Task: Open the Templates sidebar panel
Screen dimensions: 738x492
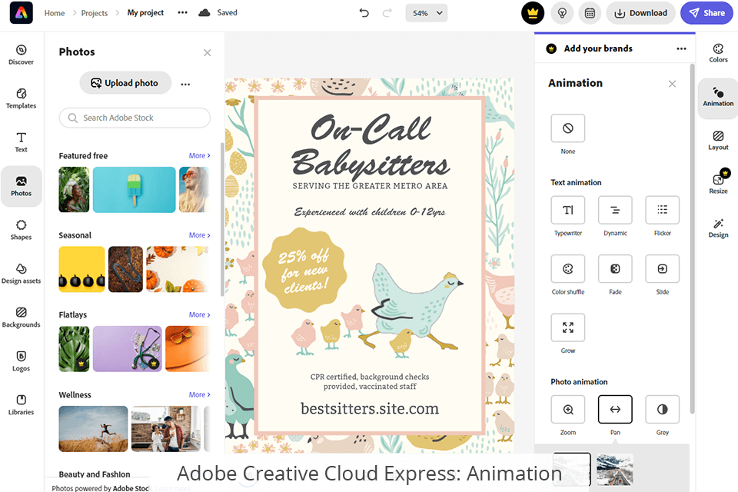Action: tap(22, 98)
